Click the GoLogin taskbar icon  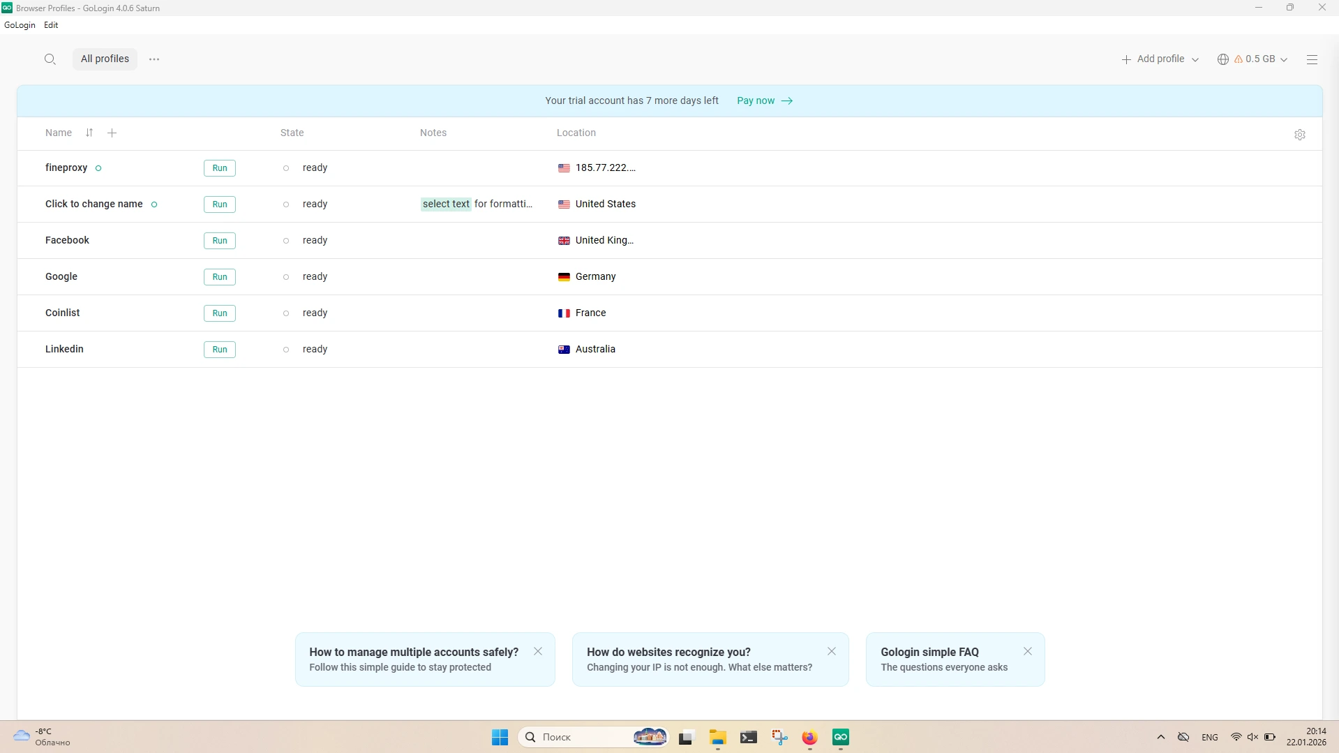841,737
